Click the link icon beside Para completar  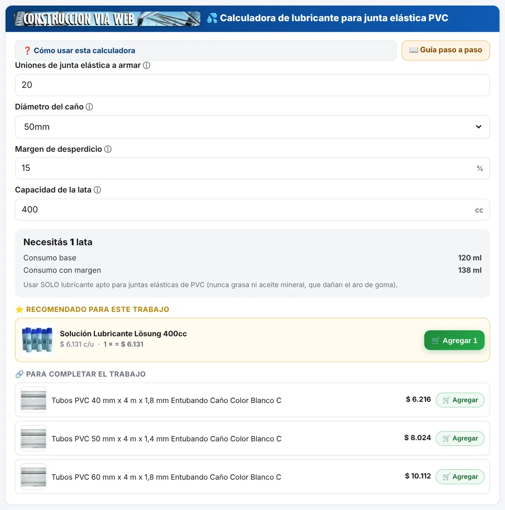(x=19, y=374)
